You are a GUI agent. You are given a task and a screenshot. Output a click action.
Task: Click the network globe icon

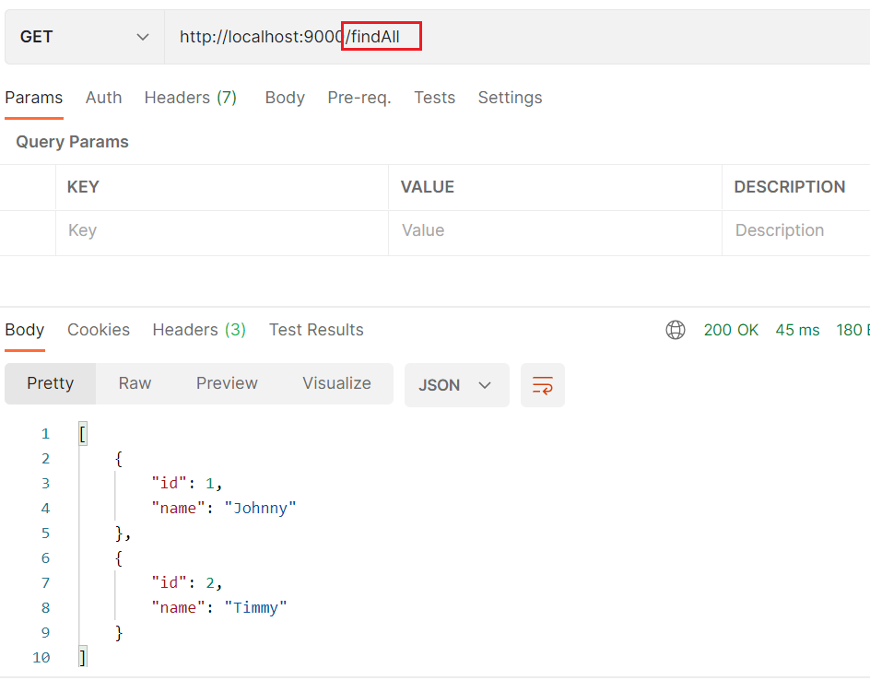(x=676, y=330)
